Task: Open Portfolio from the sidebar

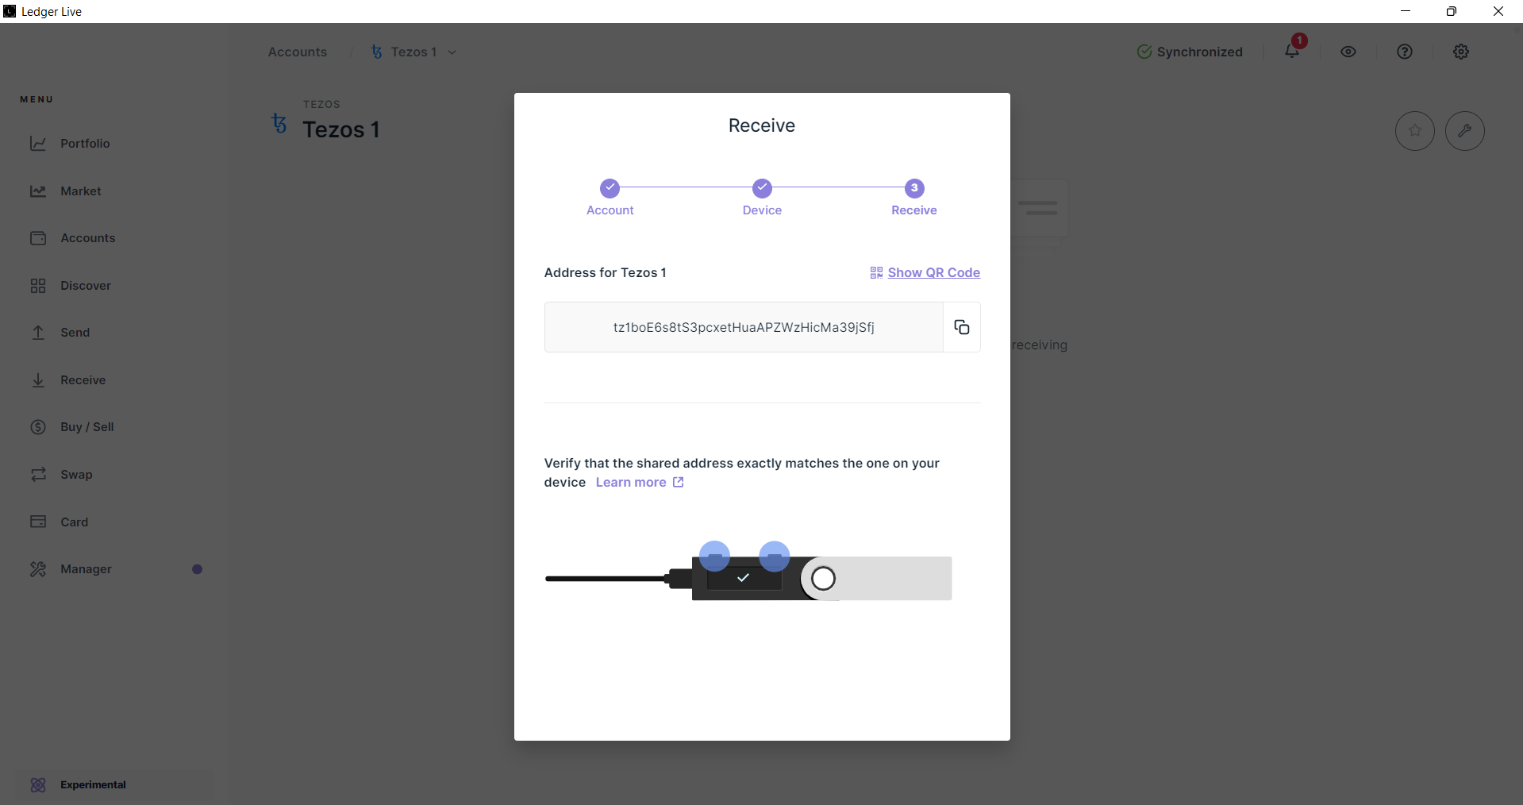Action: point(85,144)
